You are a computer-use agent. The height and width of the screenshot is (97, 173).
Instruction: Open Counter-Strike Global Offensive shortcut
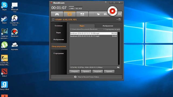(5, 60)
